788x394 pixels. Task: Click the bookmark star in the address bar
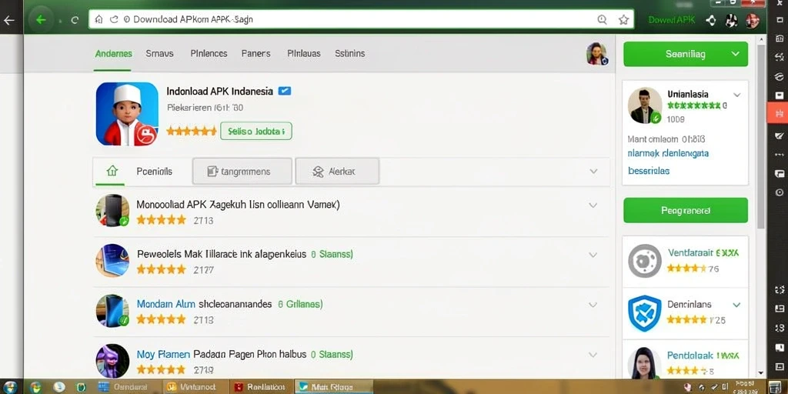point(623,19)
